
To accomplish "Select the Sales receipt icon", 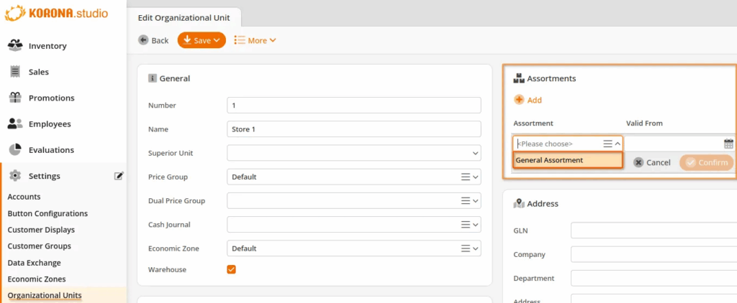I will pyautogui.click(x=16, y=72).
